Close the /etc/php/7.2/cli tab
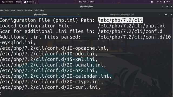Image resolution: width=173 pixels, height=97 pixels. pos(160,15)
